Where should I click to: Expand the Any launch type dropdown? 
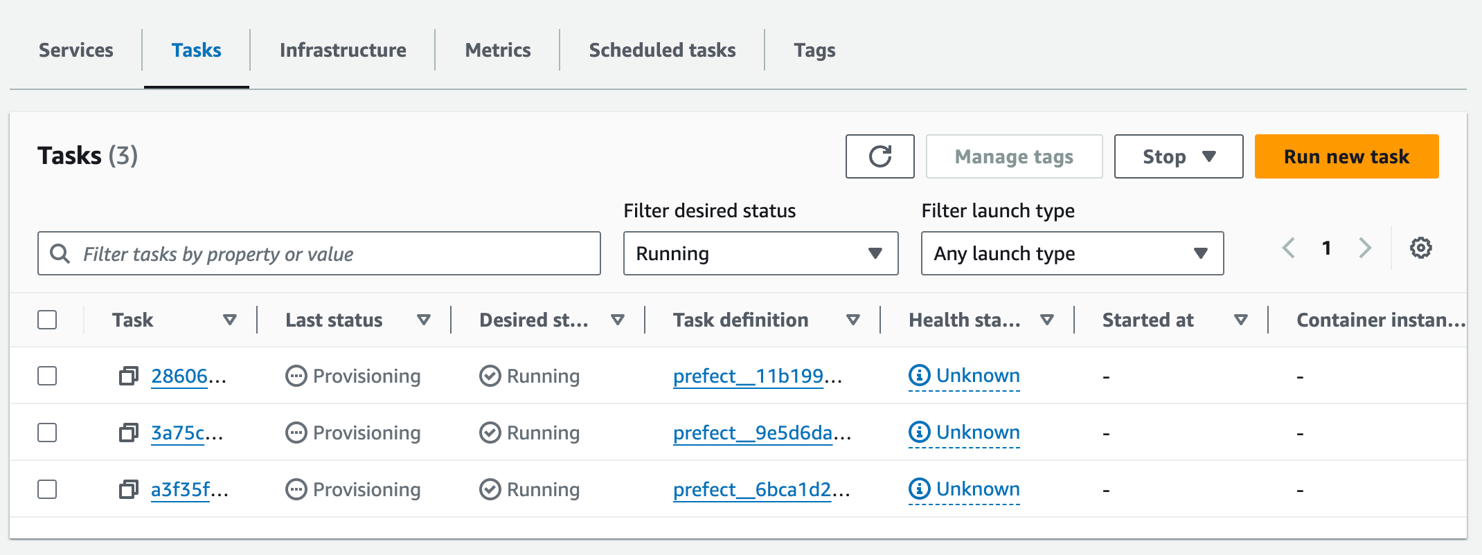tap(1071, 253)
